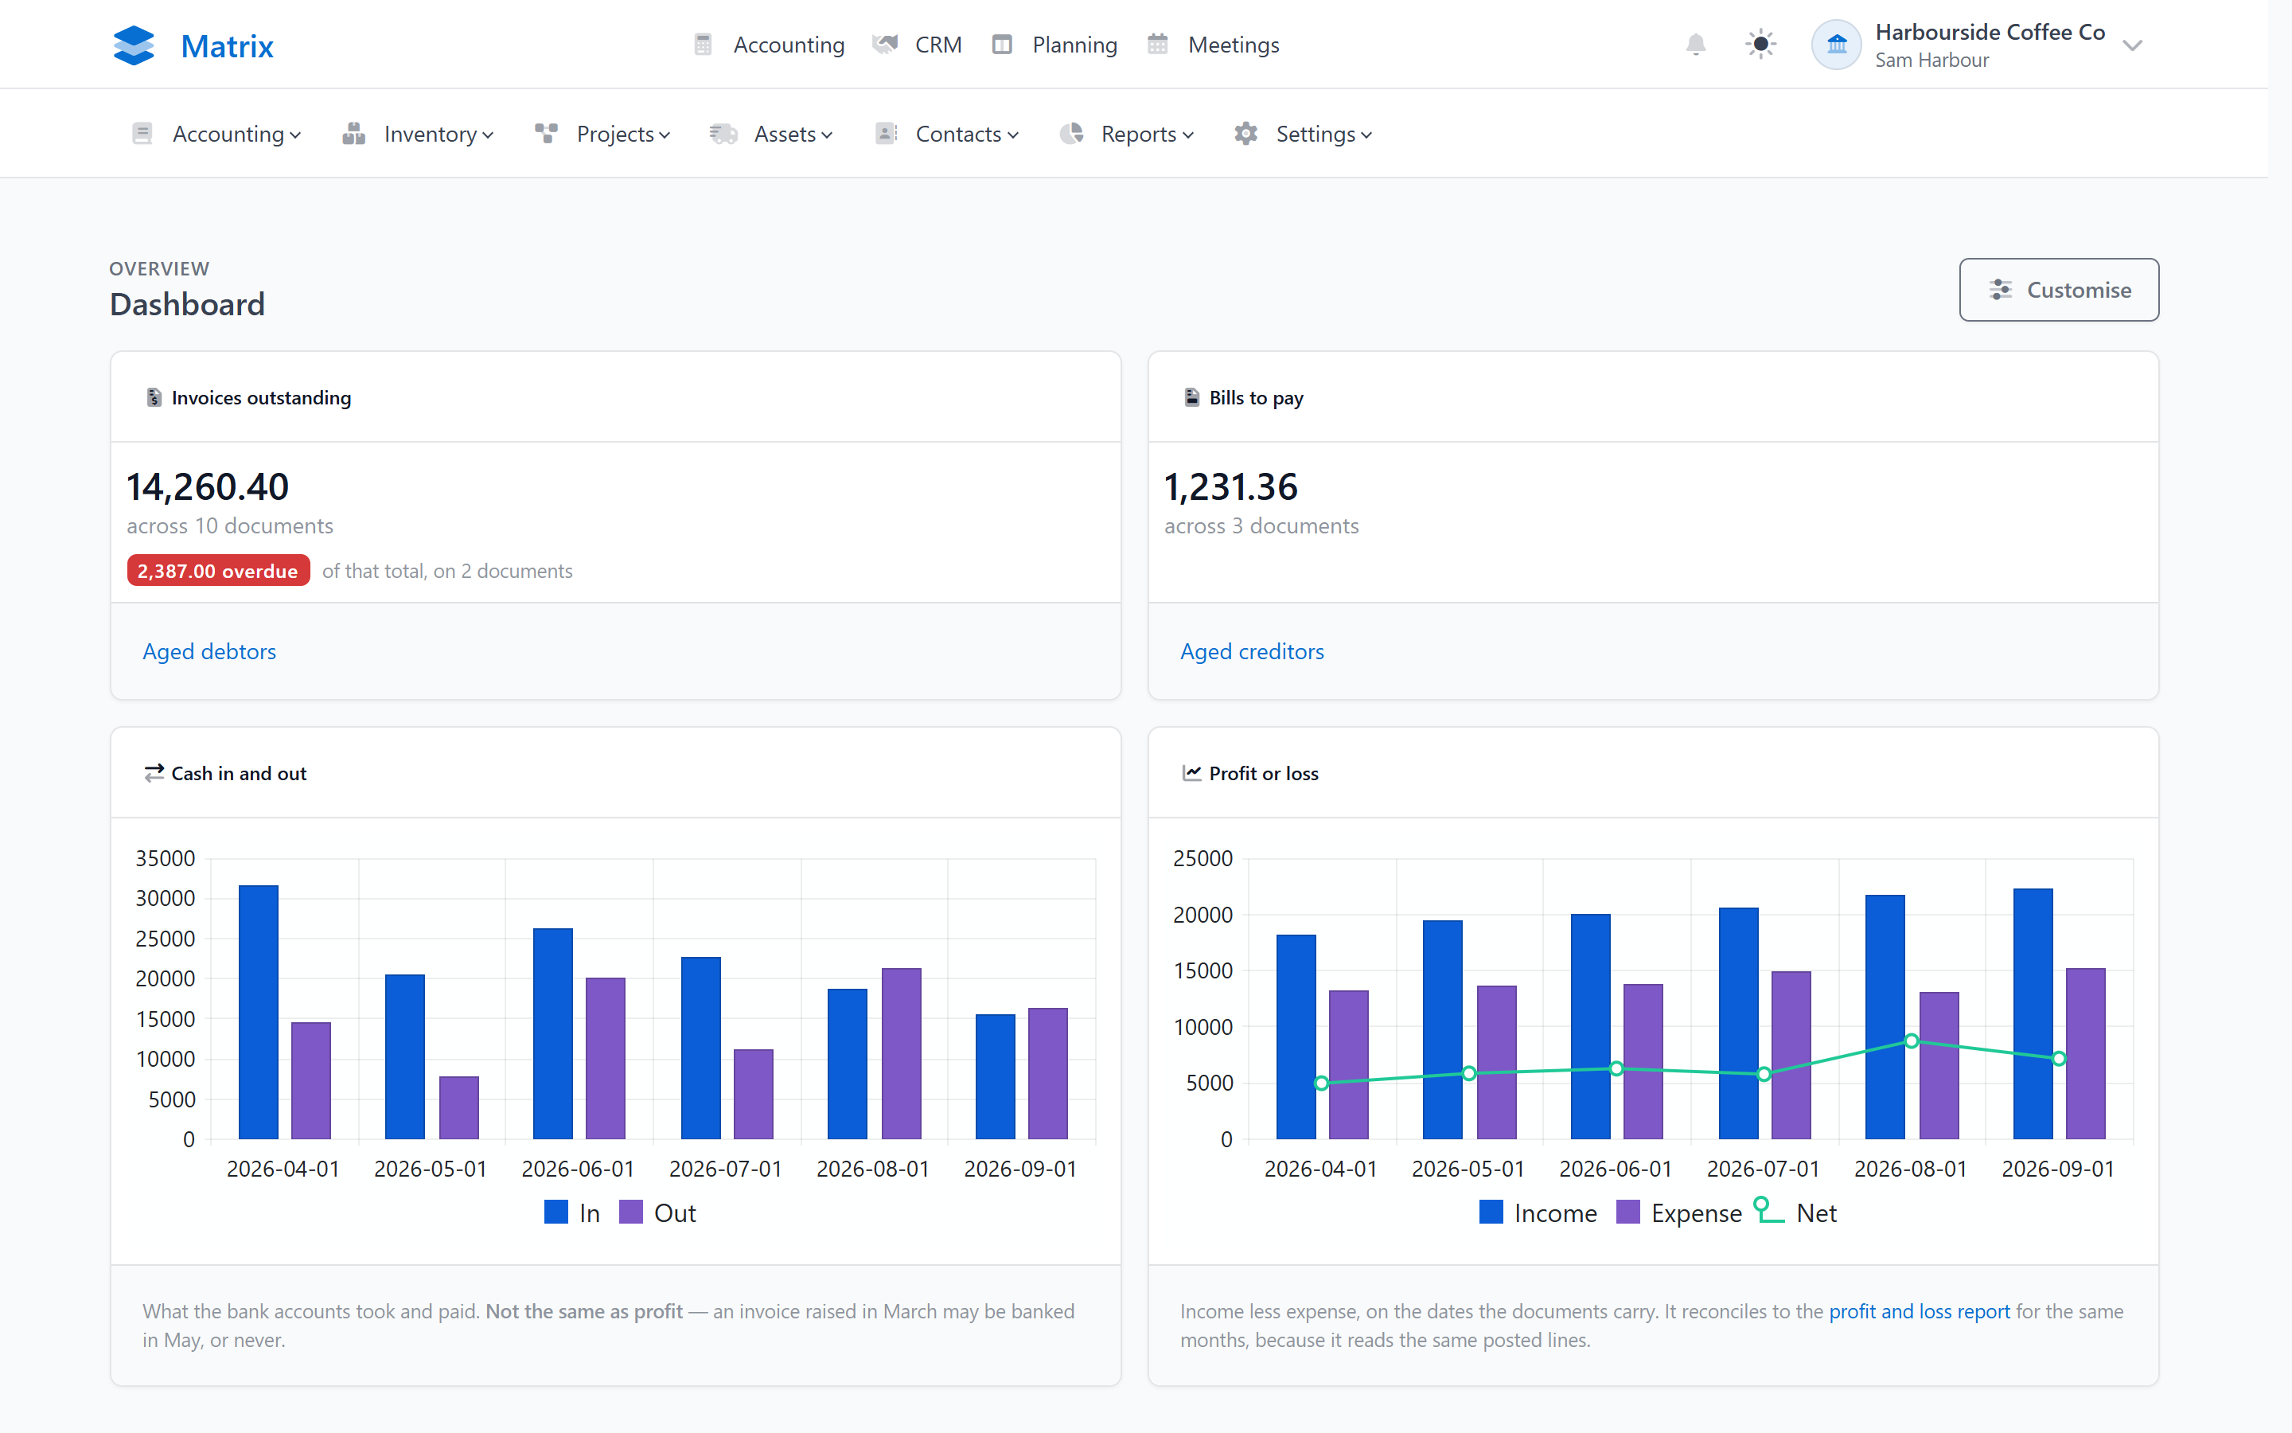Click the document icon in Bills to pay header

(x=1191, y=397)
